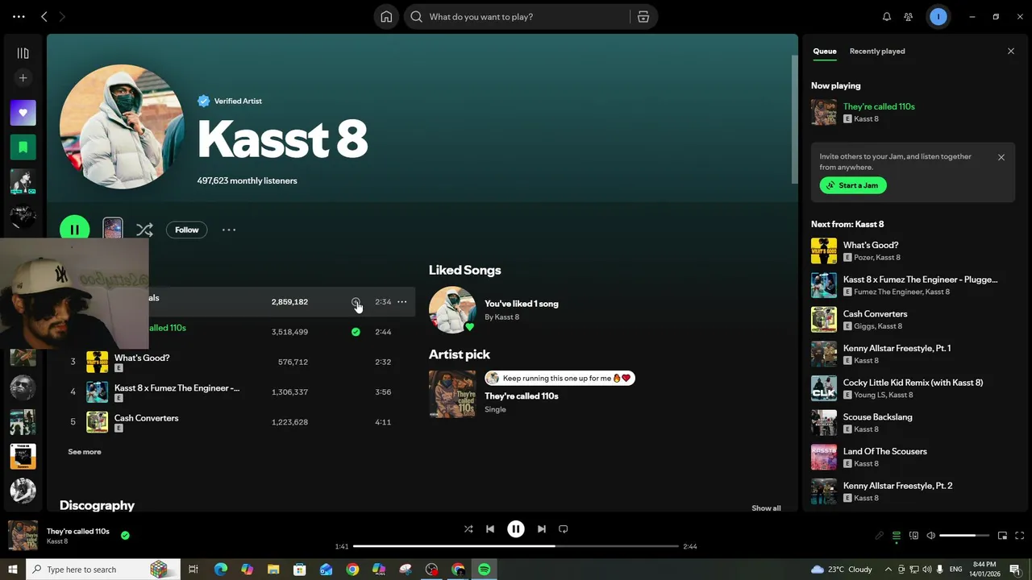The width and height of the screenshot is (1032, 580).
Task: Open Google Chrome from the taskbar
Action: (352, 570)
